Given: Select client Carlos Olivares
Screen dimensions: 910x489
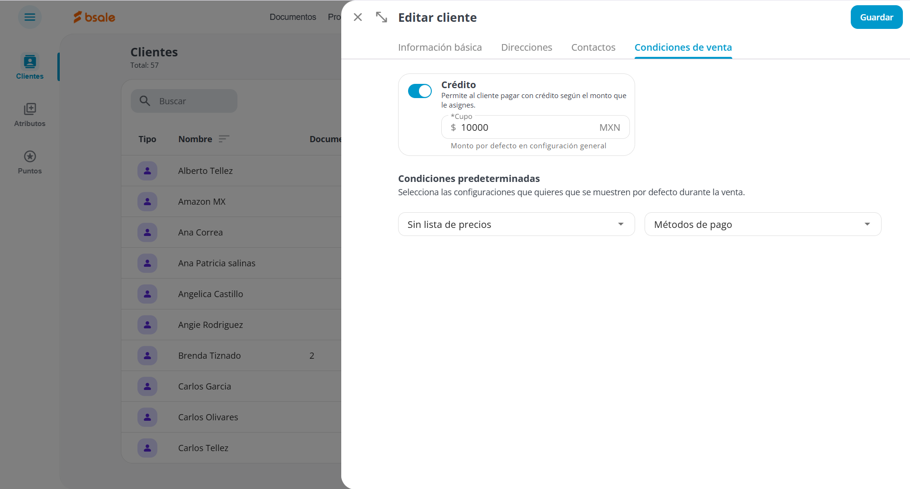Looking at the screenshot, I should [x=208, y=417].
